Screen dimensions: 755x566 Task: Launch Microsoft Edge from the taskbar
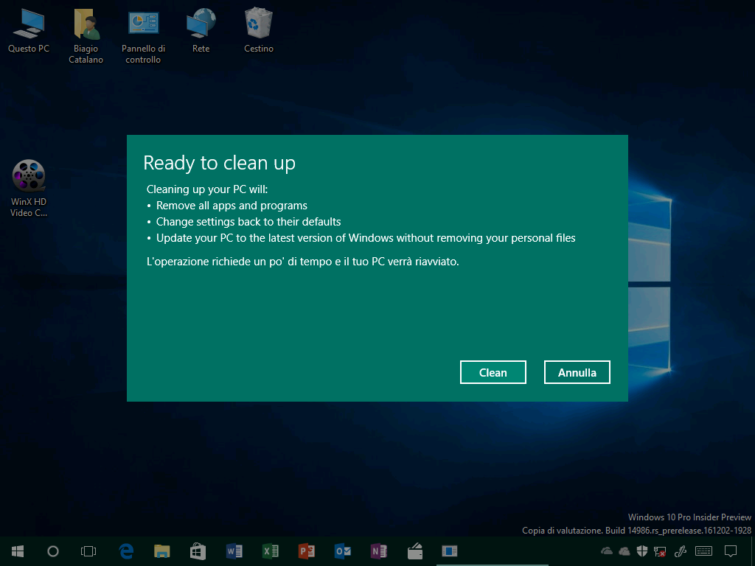click(x=126, y=551)
